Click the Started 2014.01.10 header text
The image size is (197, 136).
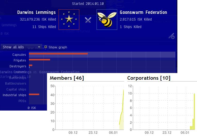(x=88, y=4)
